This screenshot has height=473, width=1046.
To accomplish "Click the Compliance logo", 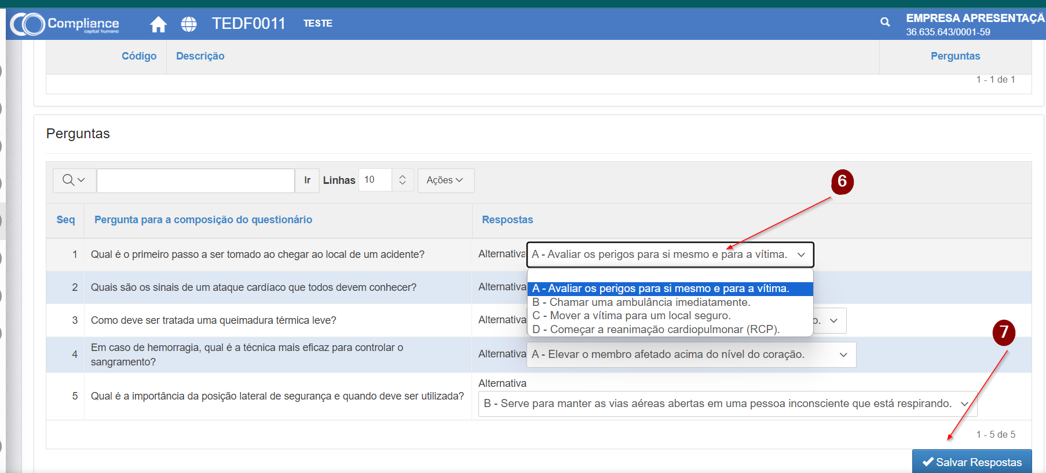I will click(65, 24).
